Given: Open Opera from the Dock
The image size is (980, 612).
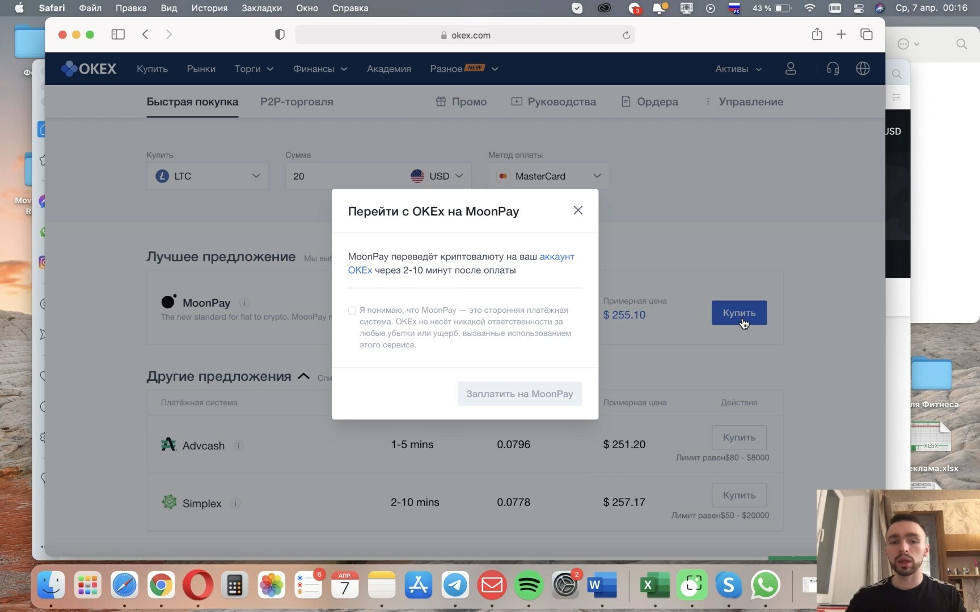Looking at the screenshot, I should [x=198, y=585].
